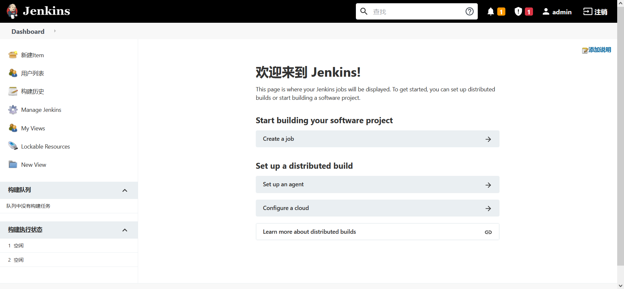624x289 pixels.
Task: Go to Dashboard breadcrumb
Action: tap(28, 32)
